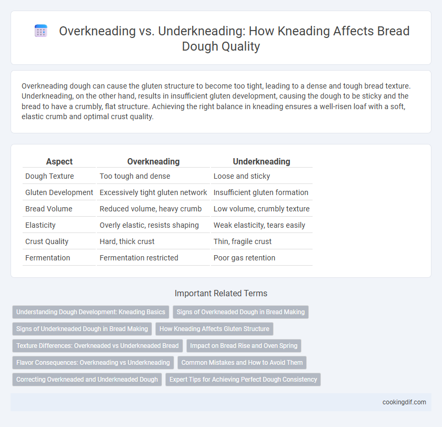The image size is (442, 427).
Task: Select the Dough Texture row label
Action: point(49,176)
